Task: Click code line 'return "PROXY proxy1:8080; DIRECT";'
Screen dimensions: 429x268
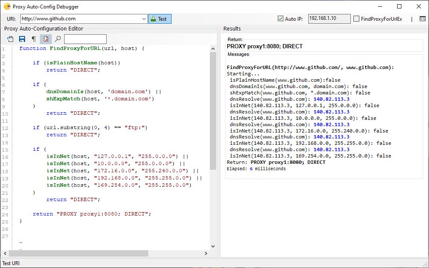Action: coord(92,214)
